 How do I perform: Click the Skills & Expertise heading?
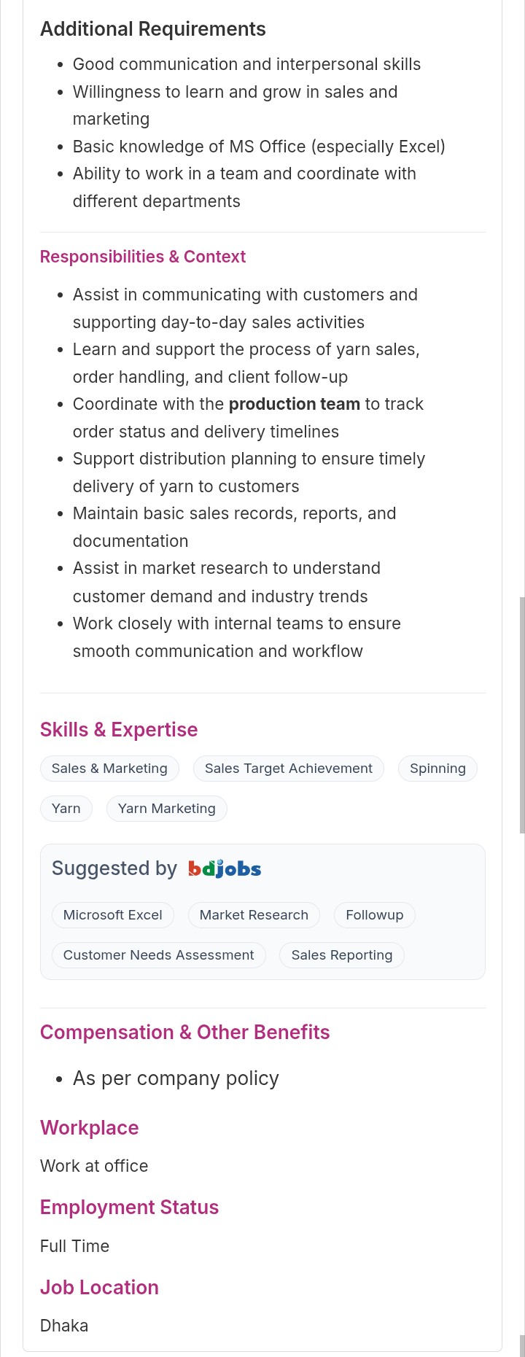pos(119,730)
